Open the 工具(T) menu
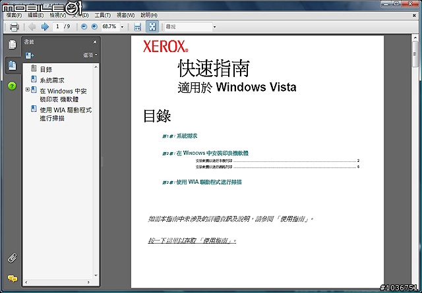This screenshot has height=293, width=422. point(103,16)
